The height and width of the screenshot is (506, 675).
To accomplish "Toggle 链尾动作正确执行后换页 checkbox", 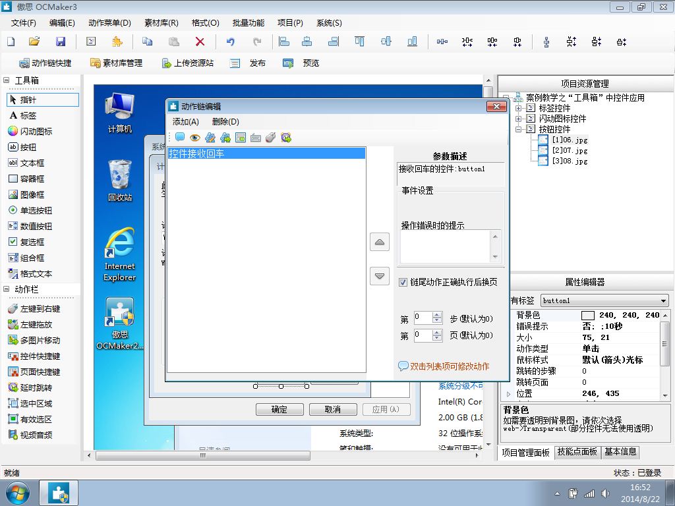I will click(x=403, y=282).
